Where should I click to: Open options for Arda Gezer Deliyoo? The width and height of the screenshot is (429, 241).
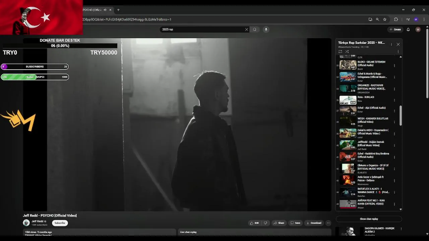coord(394,180)
